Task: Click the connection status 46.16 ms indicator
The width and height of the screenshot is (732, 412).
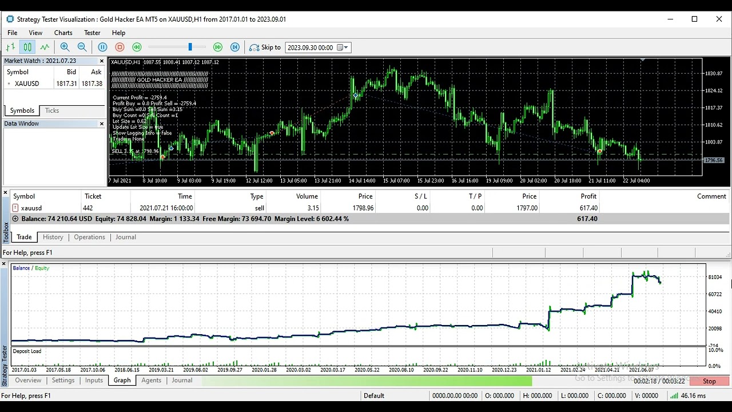Action: (689, 395)
